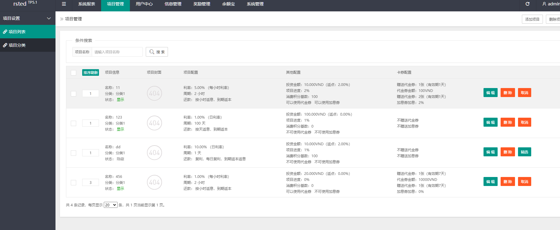560x230 pixels.
Task: Tick the checkbox for project dd
Action: (x=73, y=153)
